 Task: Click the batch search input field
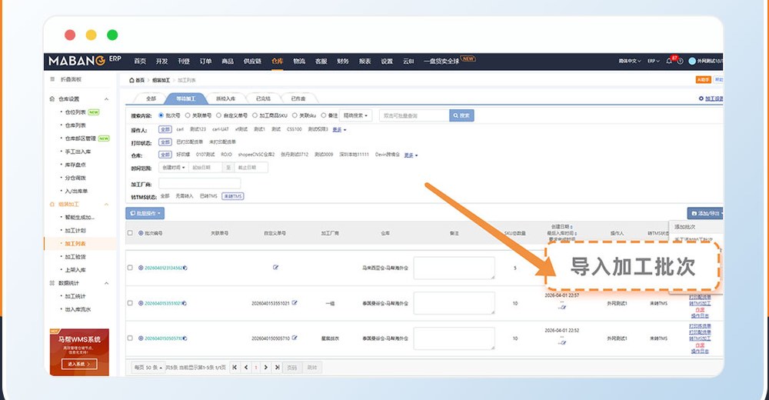[414, 115]
